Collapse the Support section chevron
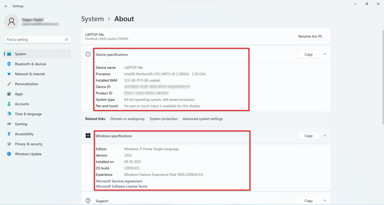 [x=325, y=201]
